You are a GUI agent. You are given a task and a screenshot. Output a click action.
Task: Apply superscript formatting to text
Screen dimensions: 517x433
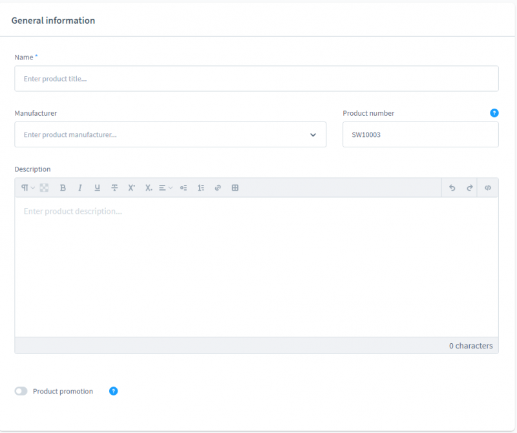click(x=131, y=187)
